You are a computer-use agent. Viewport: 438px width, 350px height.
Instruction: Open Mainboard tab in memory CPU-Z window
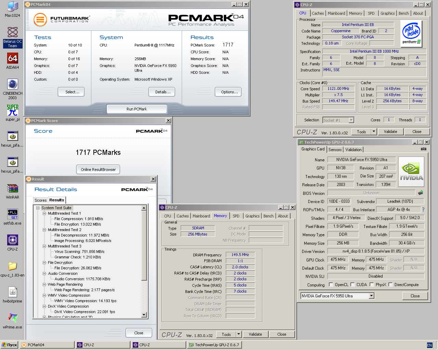click(201, 216)
